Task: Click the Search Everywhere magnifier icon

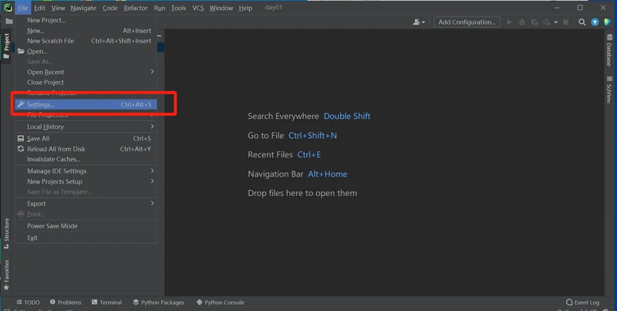Action: click(582, 22)
